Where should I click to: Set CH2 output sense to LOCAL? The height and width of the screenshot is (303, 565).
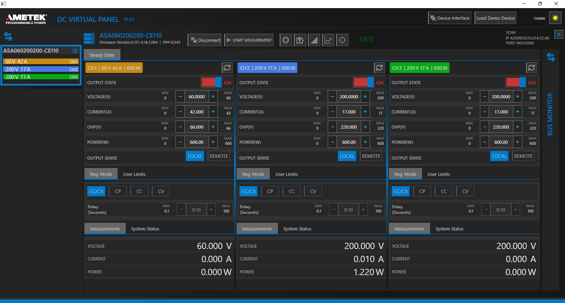click(x=347, y=156)
